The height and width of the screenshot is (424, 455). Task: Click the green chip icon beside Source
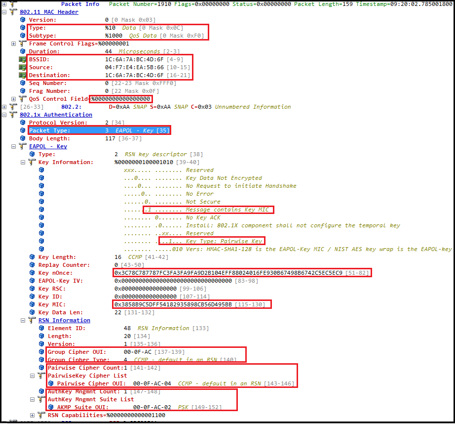[23, 67]
